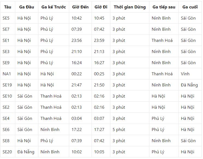Select Vinh as final station cell
Screen dimensions: 203x159
(x=185, y=74)
